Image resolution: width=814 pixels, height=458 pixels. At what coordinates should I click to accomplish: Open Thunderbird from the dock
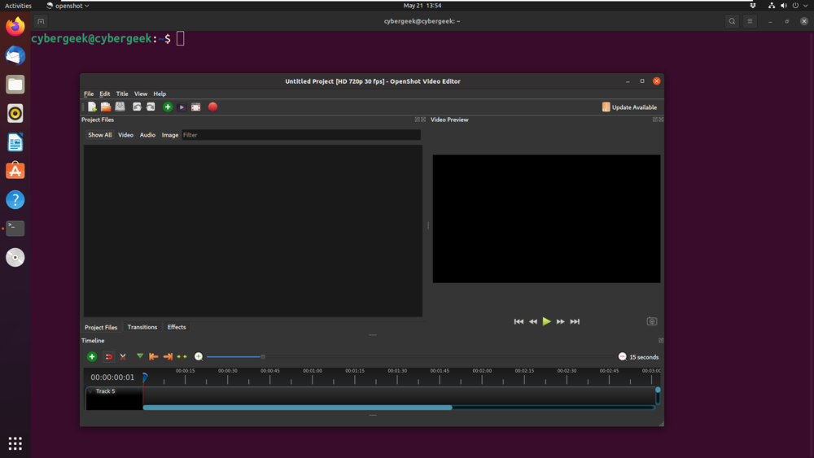[15, 55]
